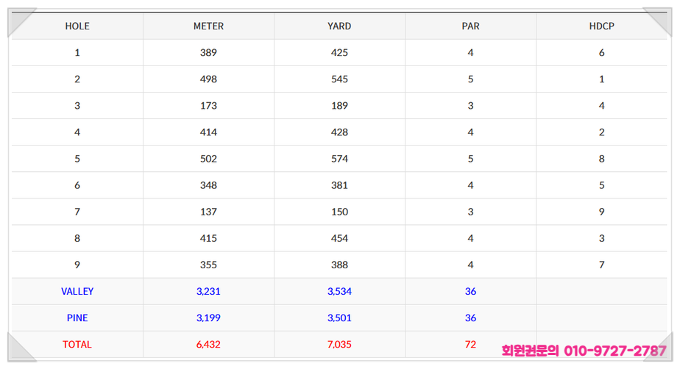Click the 150 yard cell
Image resolution: width=680 pixels, height=369 pixels.
pyautogui.click(x=339, y=212)
